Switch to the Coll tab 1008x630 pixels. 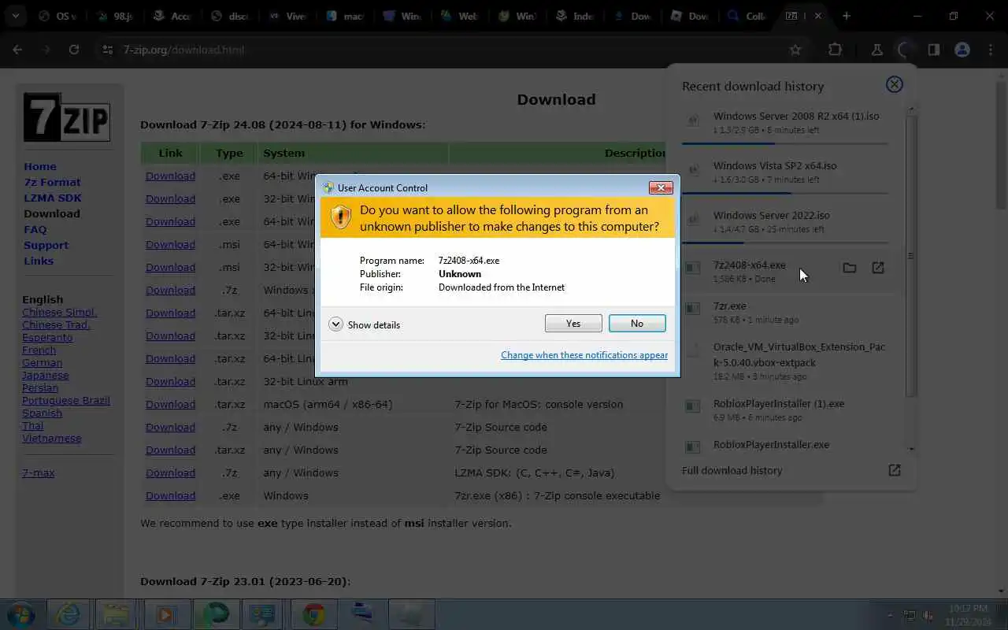click(x=747, y=16)
